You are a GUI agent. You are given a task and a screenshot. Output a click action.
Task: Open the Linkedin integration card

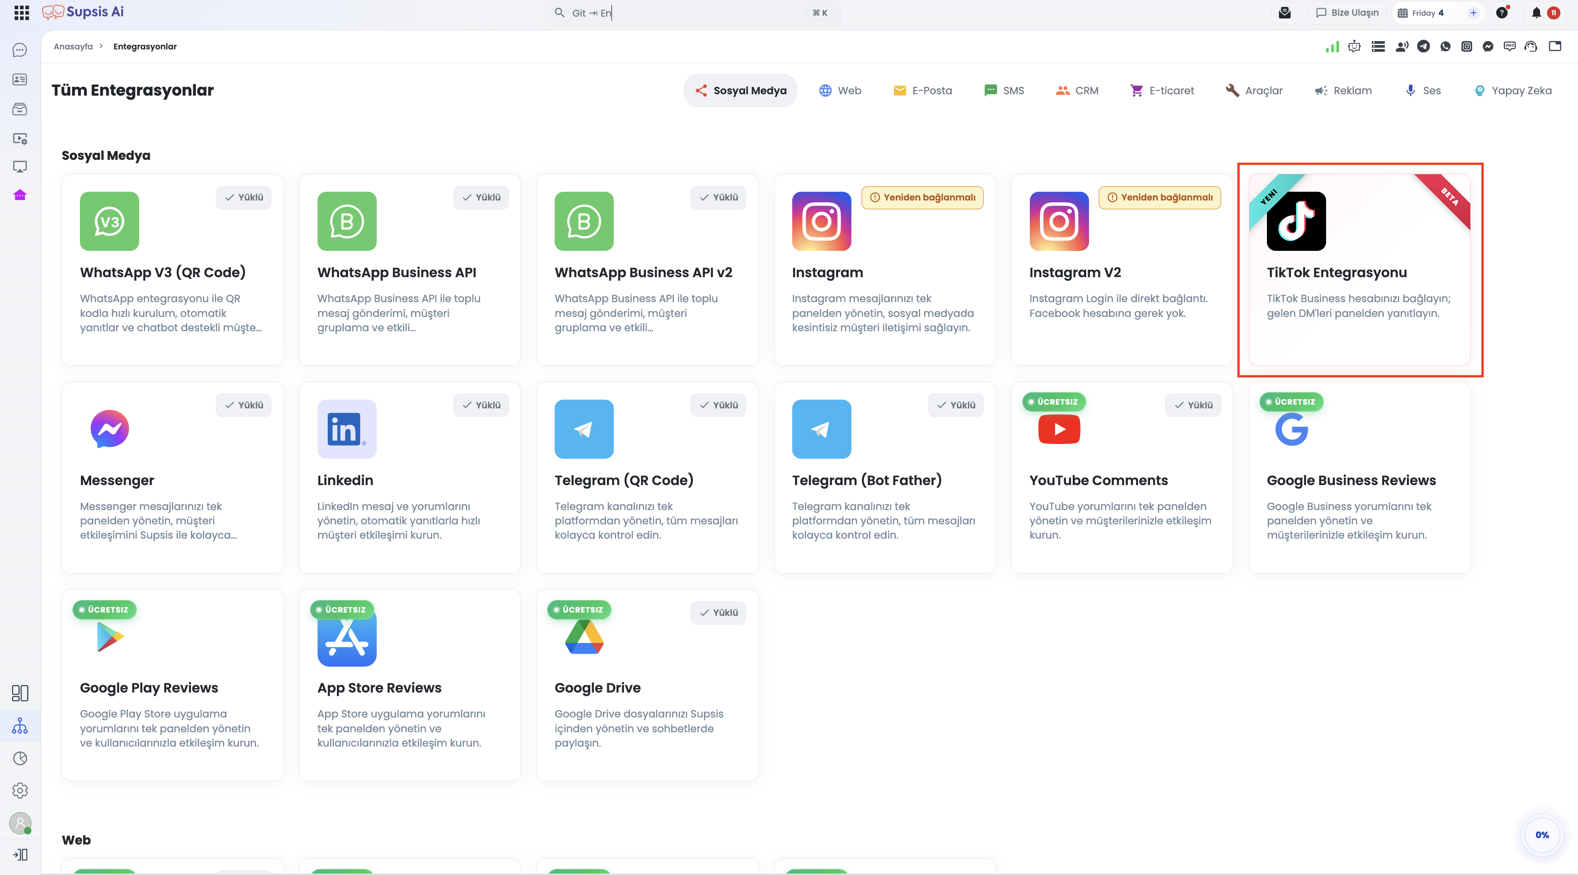pyautogui.click(x=410, y=478)
